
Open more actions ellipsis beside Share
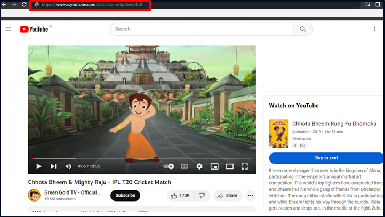click(x=251, y=195)
